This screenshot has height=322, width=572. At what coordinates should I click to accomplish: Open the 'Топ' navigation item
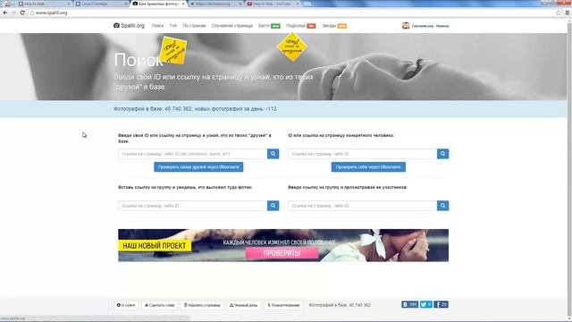point(172,26)
